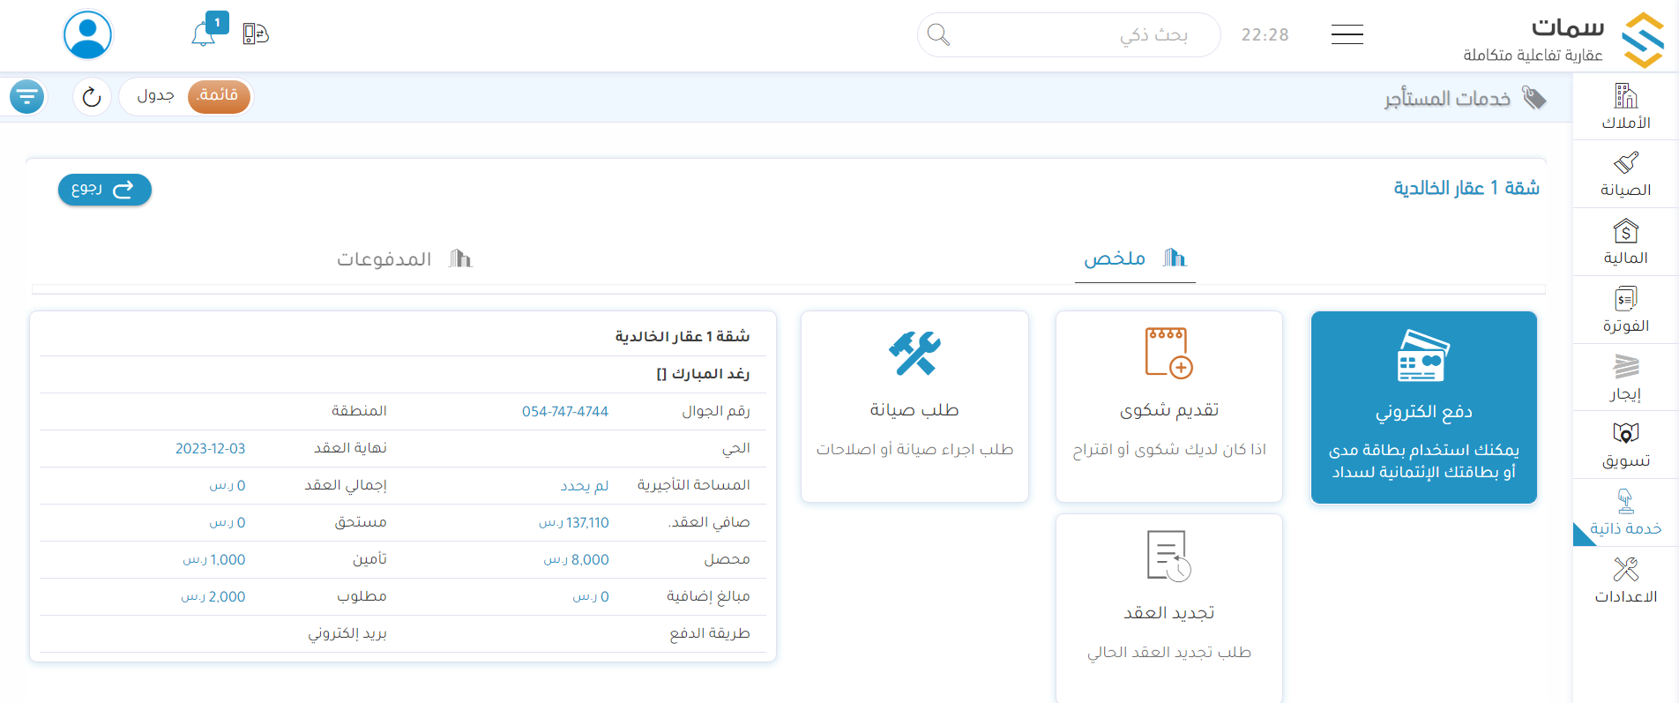Click the clock showing 22:28
The image size is (1679, 703).
(x=1265, y=35)
